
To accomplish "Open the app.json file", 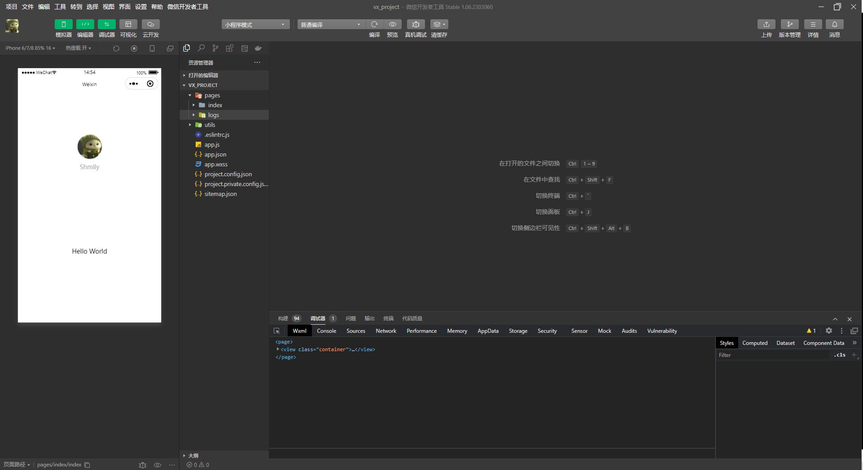I will [x=224, y=155].
